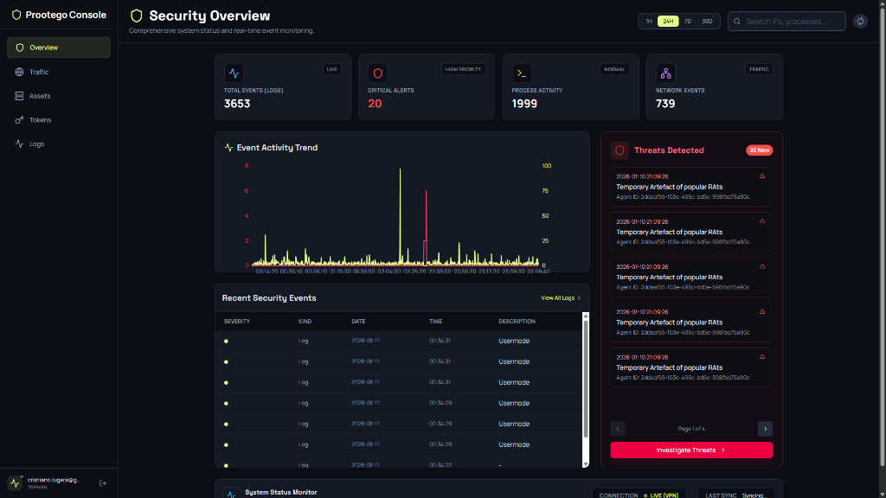Click the Tokens key icon in sidebar
Viewport: 886px width, 498px height.
point(20,120)
